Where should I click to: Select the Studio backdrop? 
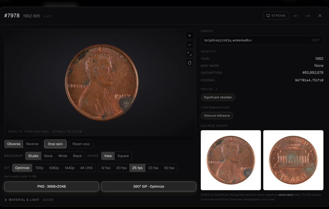click(x=33, y=156)
